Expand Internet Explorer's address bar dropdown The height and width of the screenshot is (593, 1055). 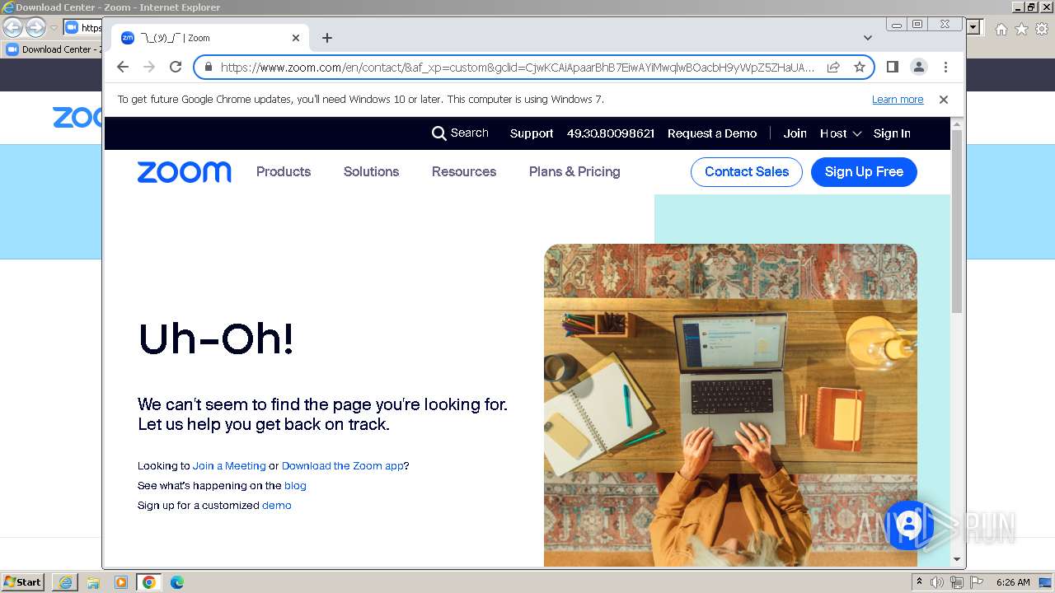(973, 27)
